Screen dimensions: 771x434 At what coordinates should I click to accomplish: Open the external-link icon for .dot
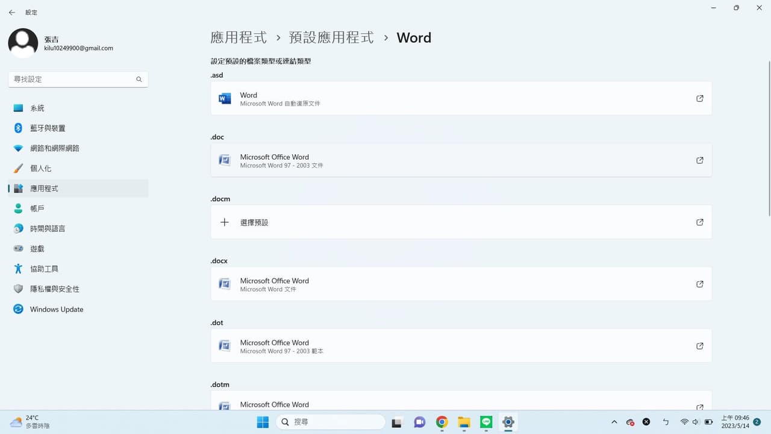tap(699, 346)
